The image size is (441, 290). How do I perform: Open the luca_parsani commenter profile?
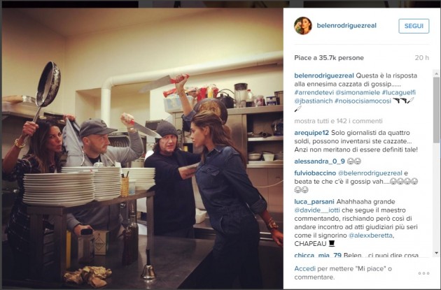(x=314, y=202)
